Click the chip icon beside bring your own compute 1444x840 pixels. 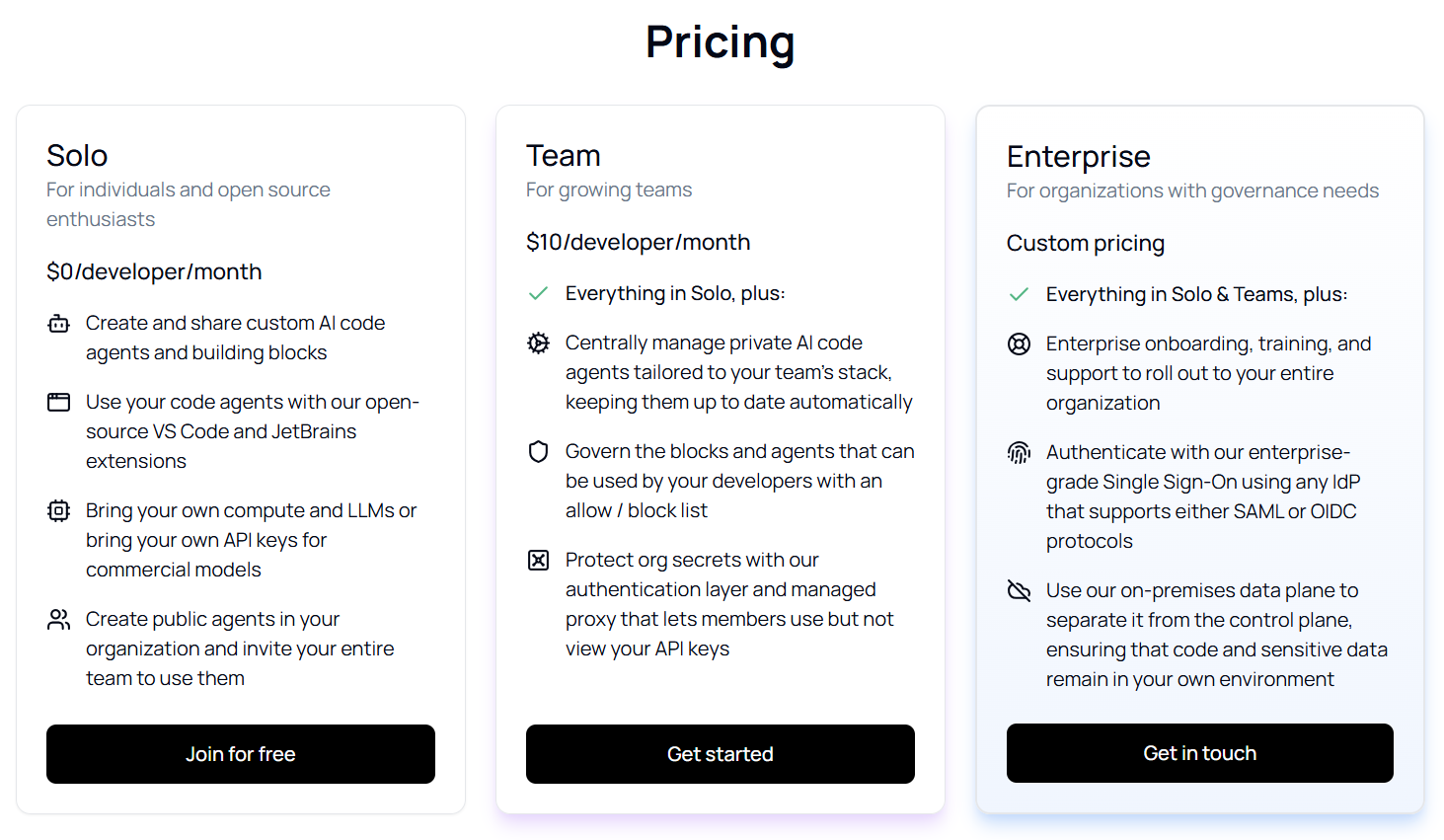[59, 511]
